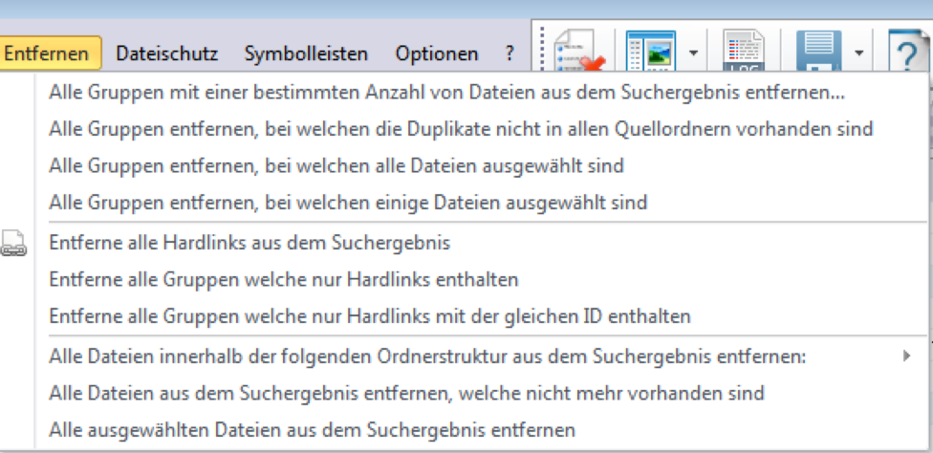Open the image preview view icon
Screen dimensions: 933x453
pos(650,53)
